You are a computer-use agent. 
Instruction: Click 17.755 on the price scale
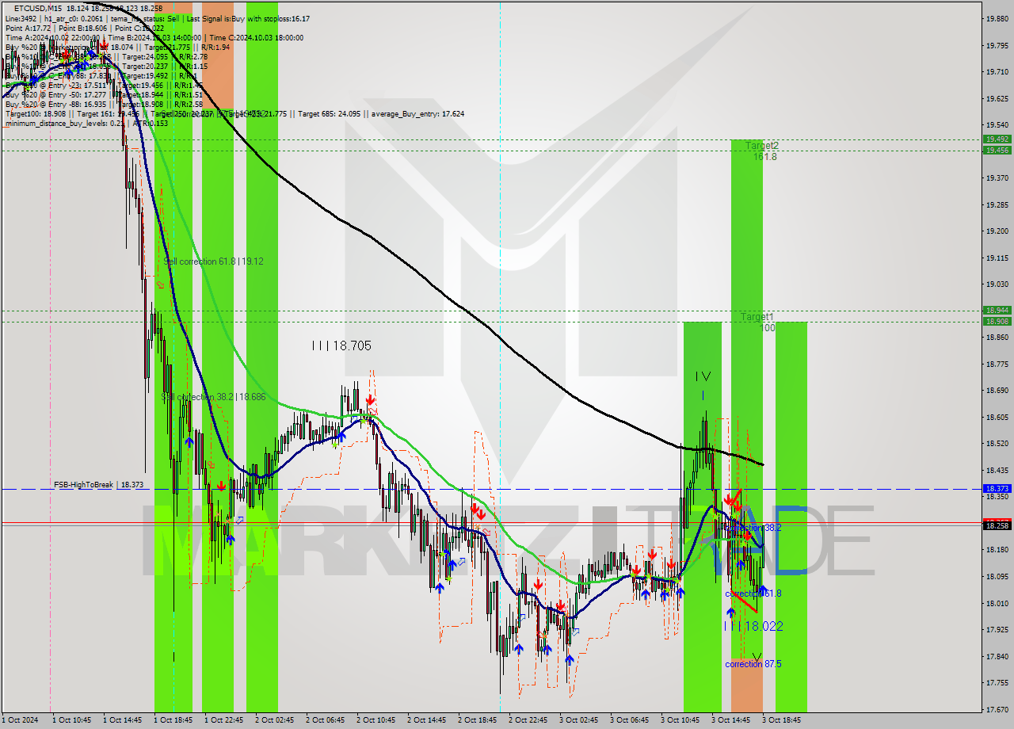(x=997, y=683)
